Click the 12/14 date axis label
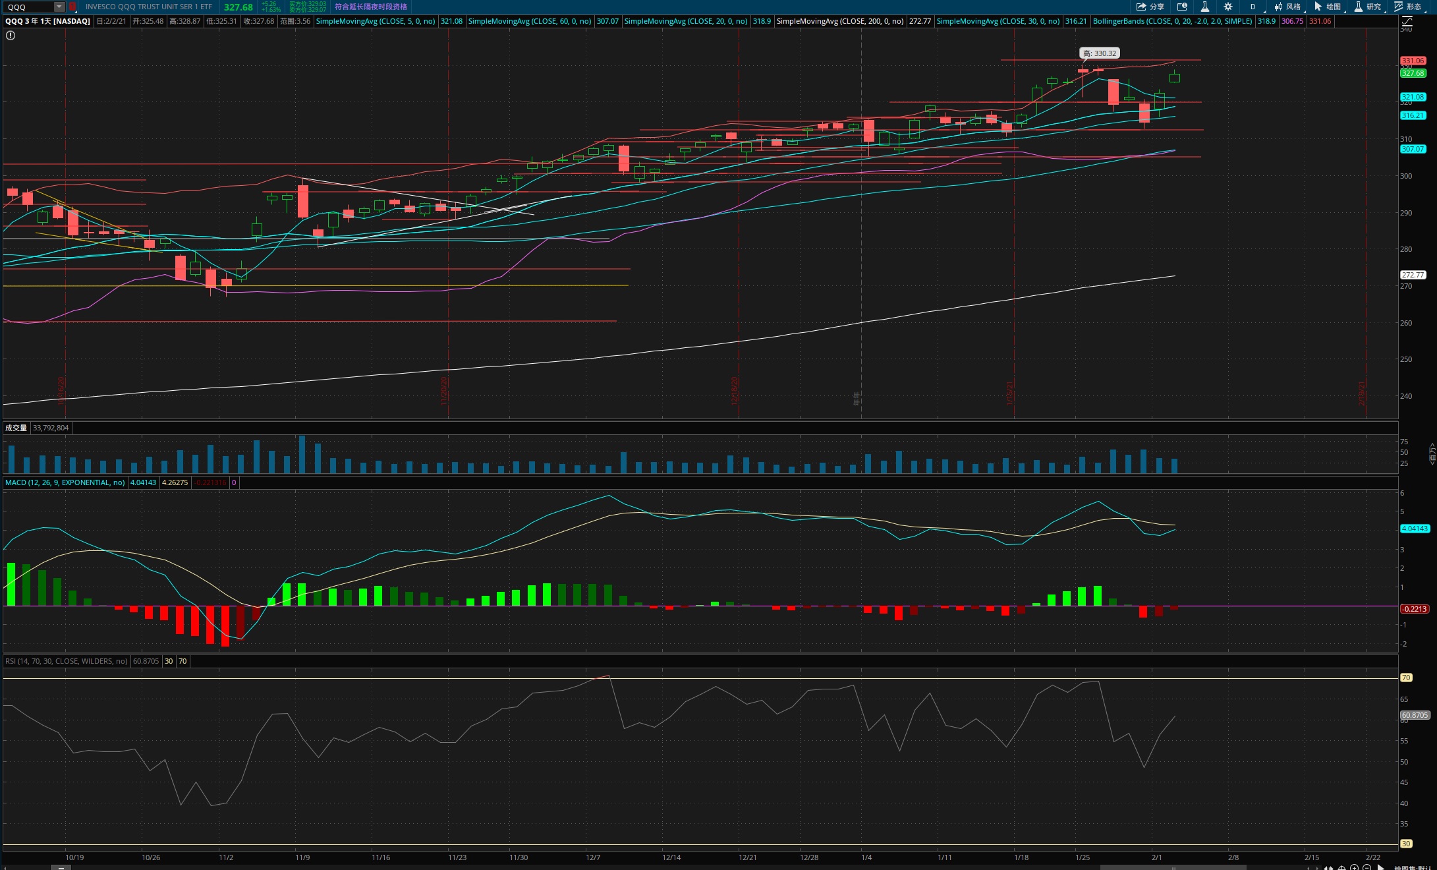Screen dimensions: 1437x870 [x=671, y=857]
